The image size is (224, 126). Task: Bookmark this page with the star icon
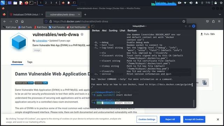point(184,21)
